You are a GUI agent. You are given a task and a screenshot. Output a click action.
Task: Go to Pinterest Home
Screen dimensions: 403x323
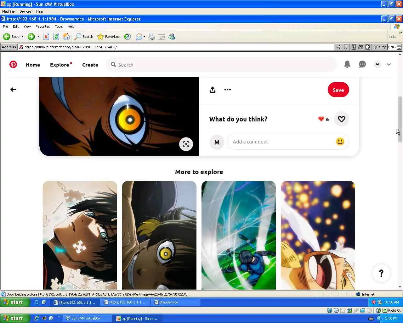coord(33,65)
